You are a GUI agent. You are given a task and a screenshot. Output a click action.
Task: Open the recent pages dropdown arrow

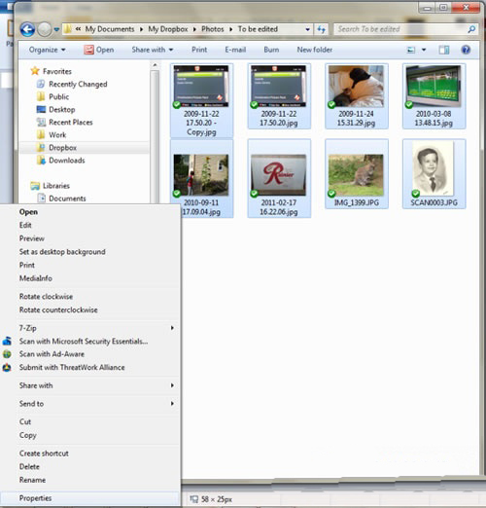(x=56, y=29)
